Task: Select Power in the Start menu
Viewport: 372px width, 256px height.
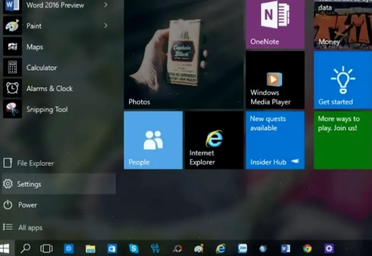Action: (27, 205)
